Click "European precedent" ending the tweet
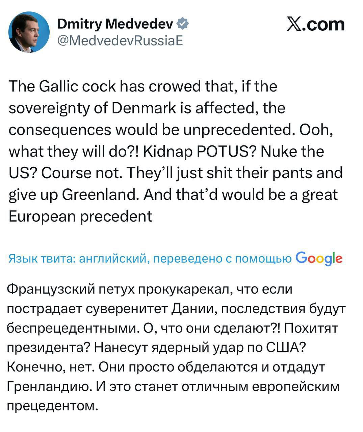Screen dimensions: 363x432 click(80, 216)
